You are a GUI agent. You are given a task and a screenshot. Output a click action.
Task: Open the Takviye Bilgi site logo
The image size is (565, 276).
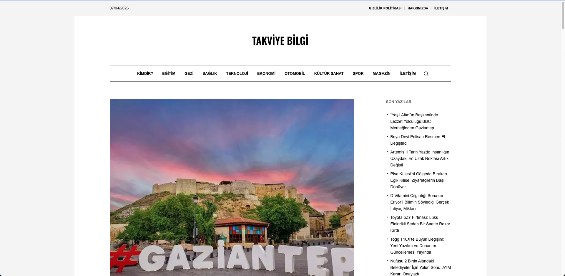(280, 41)
